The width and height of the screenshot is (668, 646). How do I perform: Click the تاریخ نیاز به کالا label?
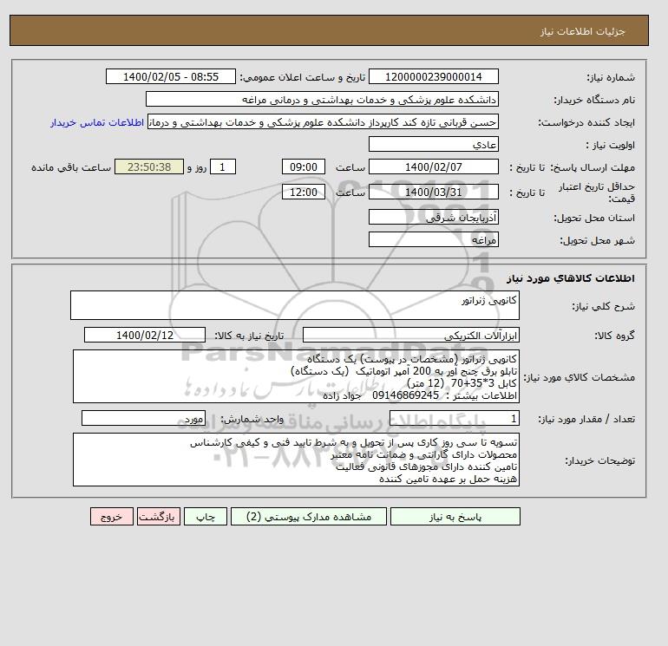[249, 336]
